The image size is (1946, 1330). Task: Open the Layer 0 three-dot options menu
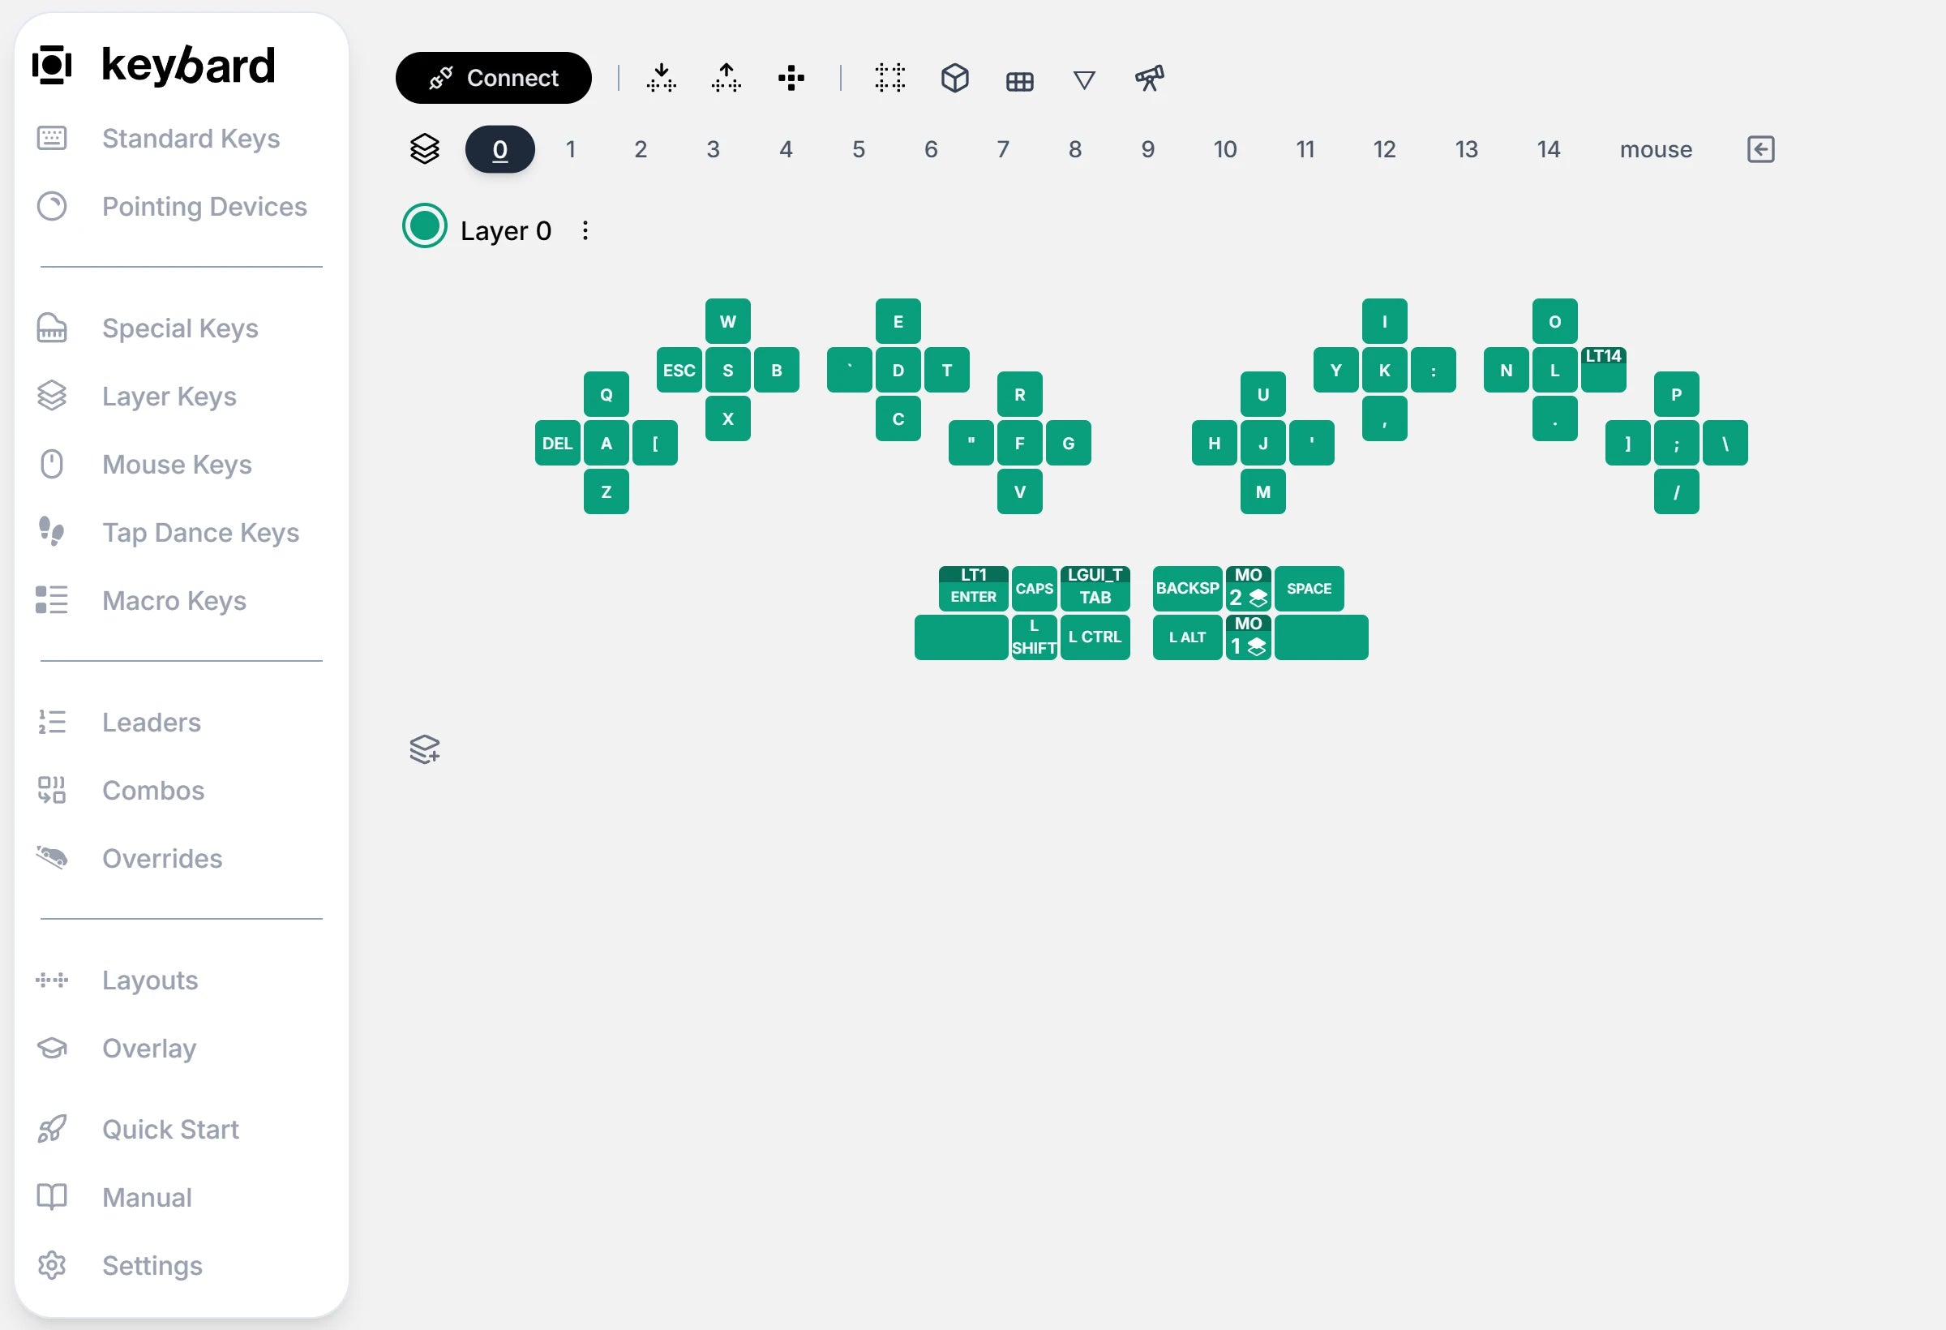[585, 230]
